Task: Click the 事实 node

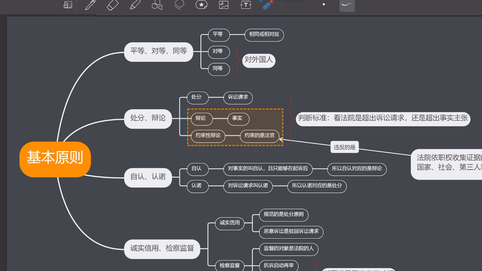Action: pyautogui.click(x=238, y=119)
